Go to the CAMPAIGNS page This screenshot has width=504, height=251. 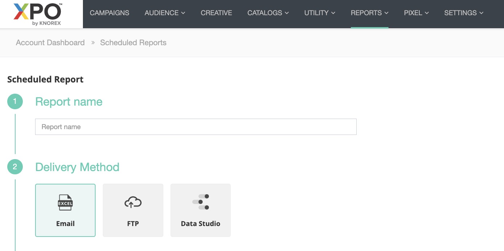tap(109, 13)
